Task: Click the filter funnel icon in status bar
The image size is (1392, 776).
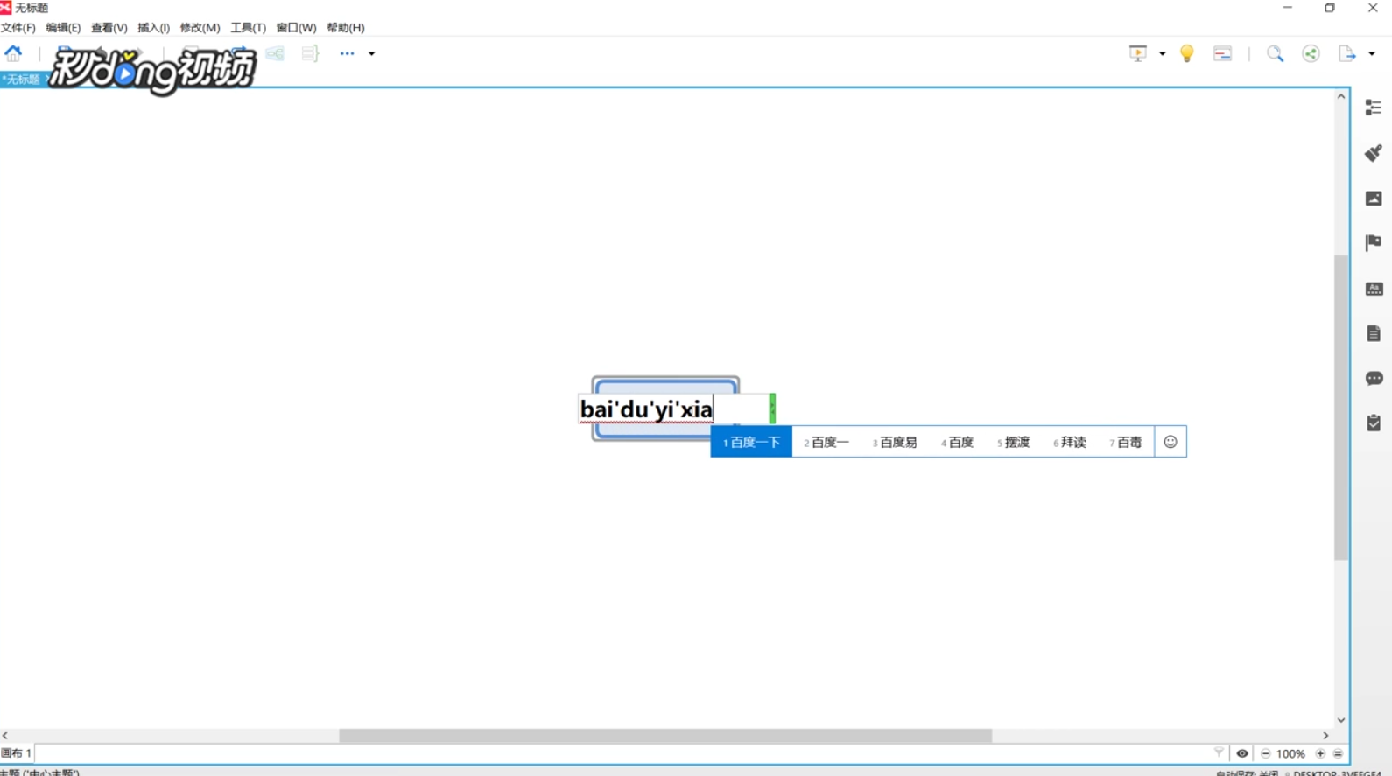Action: coord(1219,752)
